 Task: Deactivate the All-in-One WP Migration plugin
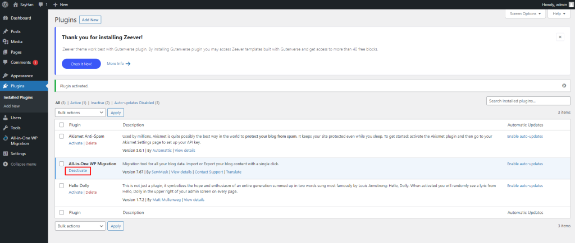click(x=77, y=170)
